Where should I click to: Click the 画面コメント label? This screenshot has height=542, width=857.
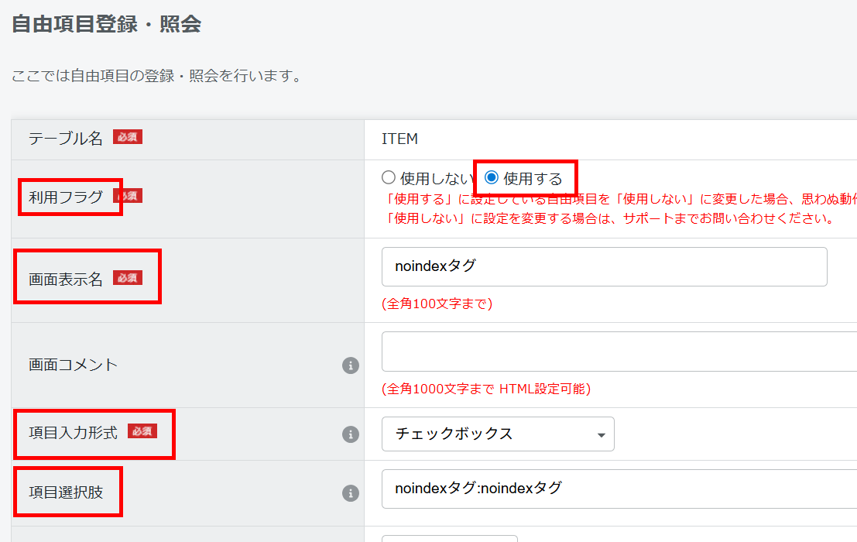point(74,365)
